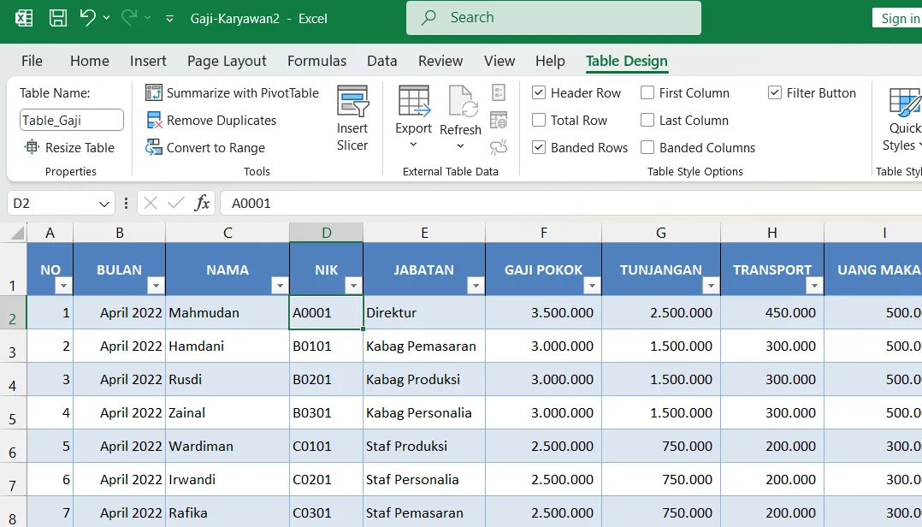The height and width of the screenshot is (527, 922).
Task: Open the Export dropdown arrow
Action: point(413,145)
